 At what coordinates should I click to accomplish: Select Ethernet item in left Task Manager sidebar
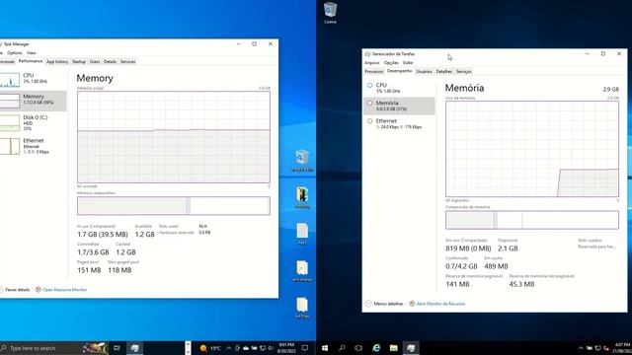tap(33, 146)
